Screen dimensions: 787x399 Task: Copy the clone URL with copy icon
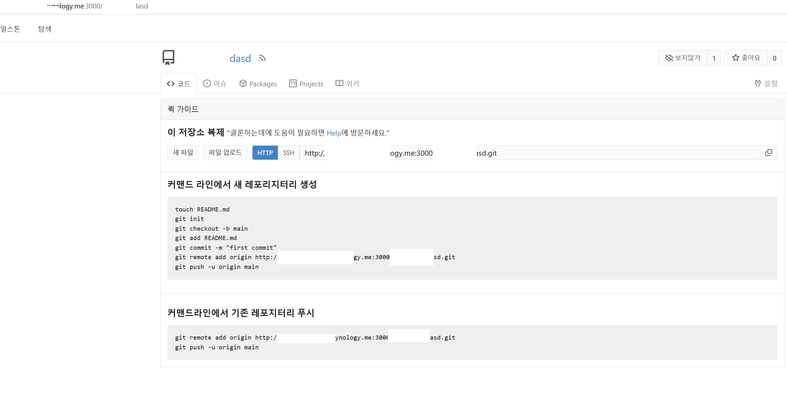click(769, 153)
